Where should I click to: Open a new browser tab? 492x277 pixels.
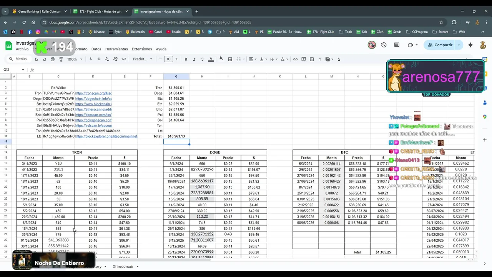(197, 12)
